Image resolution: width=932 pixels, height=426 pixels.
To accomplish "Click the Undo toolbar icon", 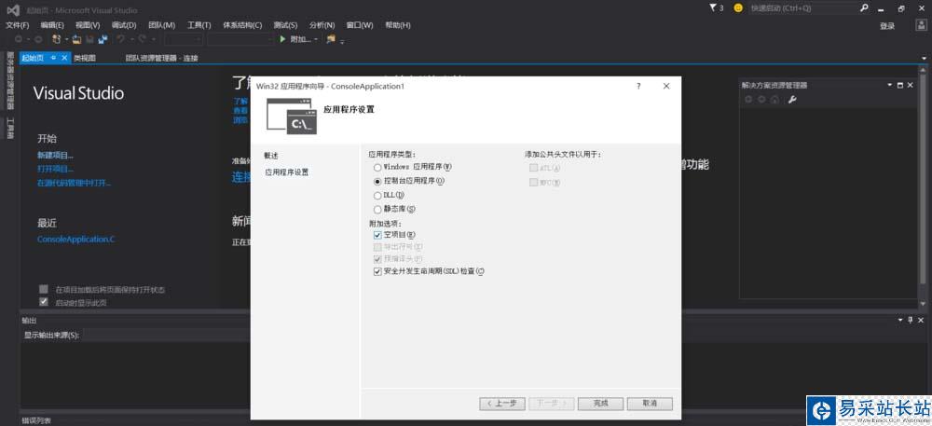I will click(120, 39).
